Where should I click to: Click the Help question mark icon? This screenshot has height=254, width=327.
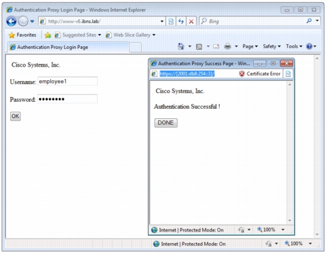[x=309, y=46]
